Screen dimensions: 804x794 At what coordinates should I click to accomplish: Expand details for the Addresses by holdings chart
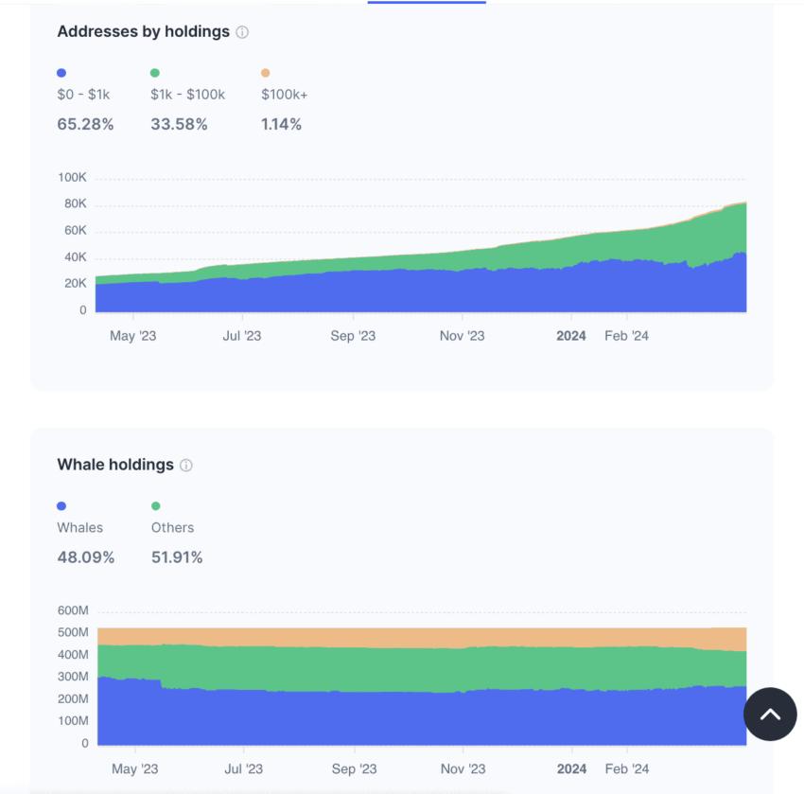tap(244, 31)
